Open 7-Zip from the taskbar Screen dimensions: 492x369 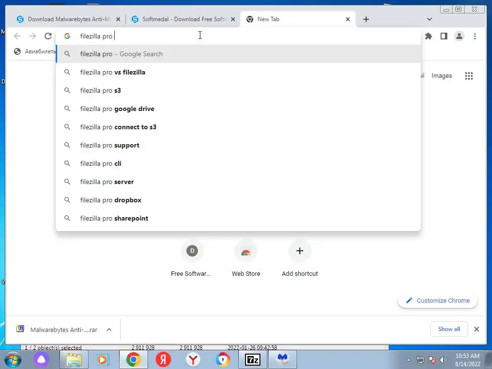253,359
